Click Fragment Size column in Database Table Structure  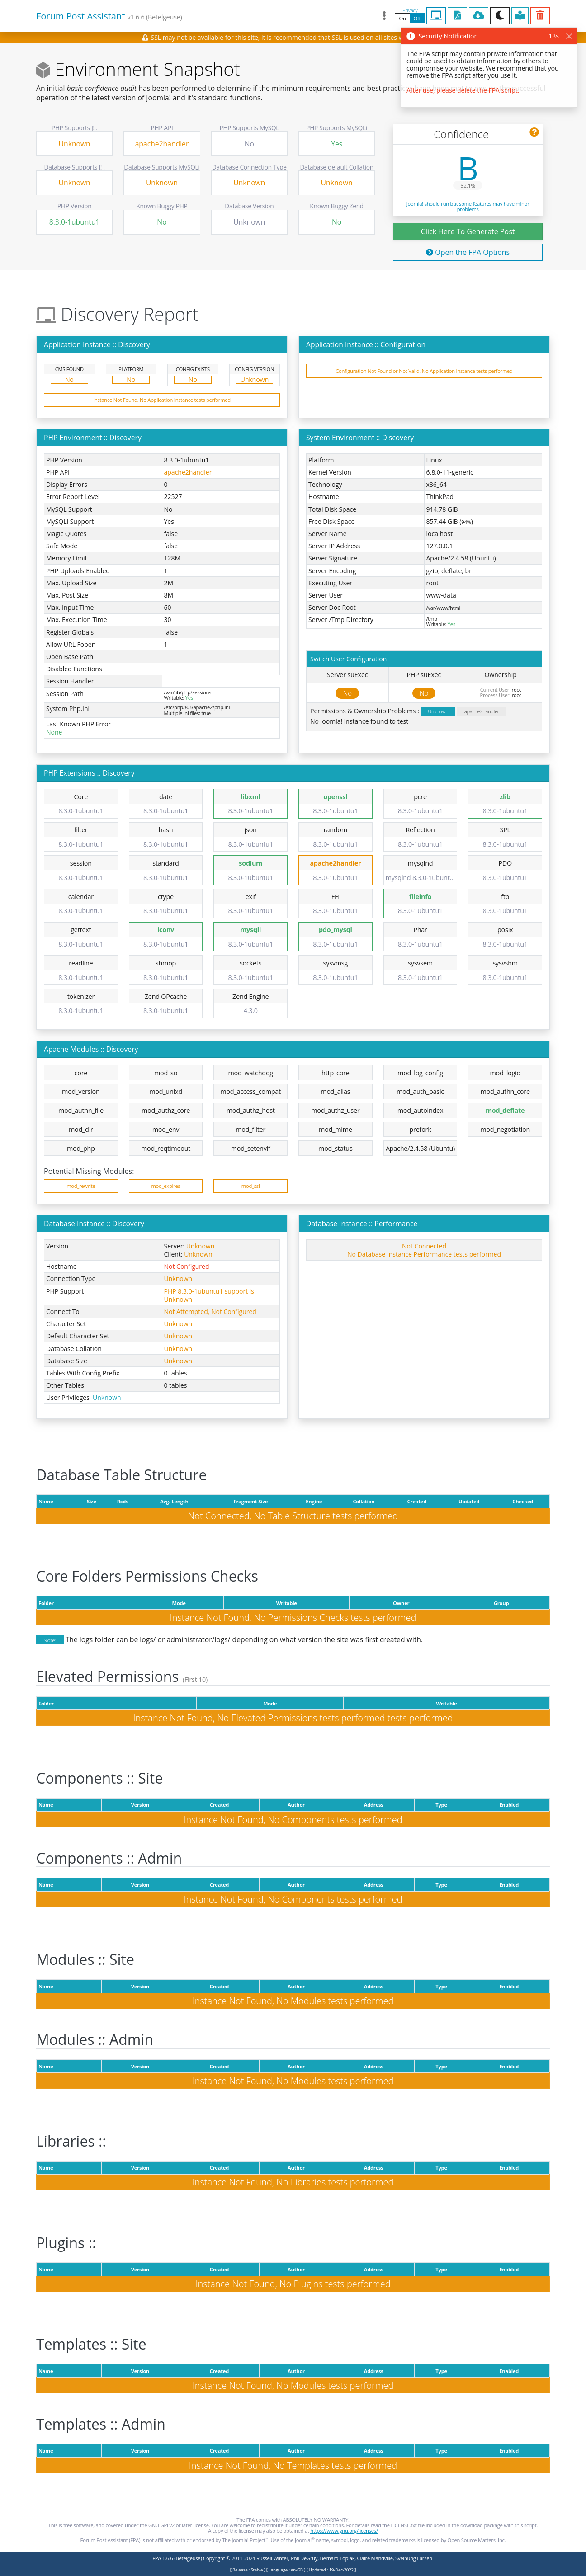250,1501
